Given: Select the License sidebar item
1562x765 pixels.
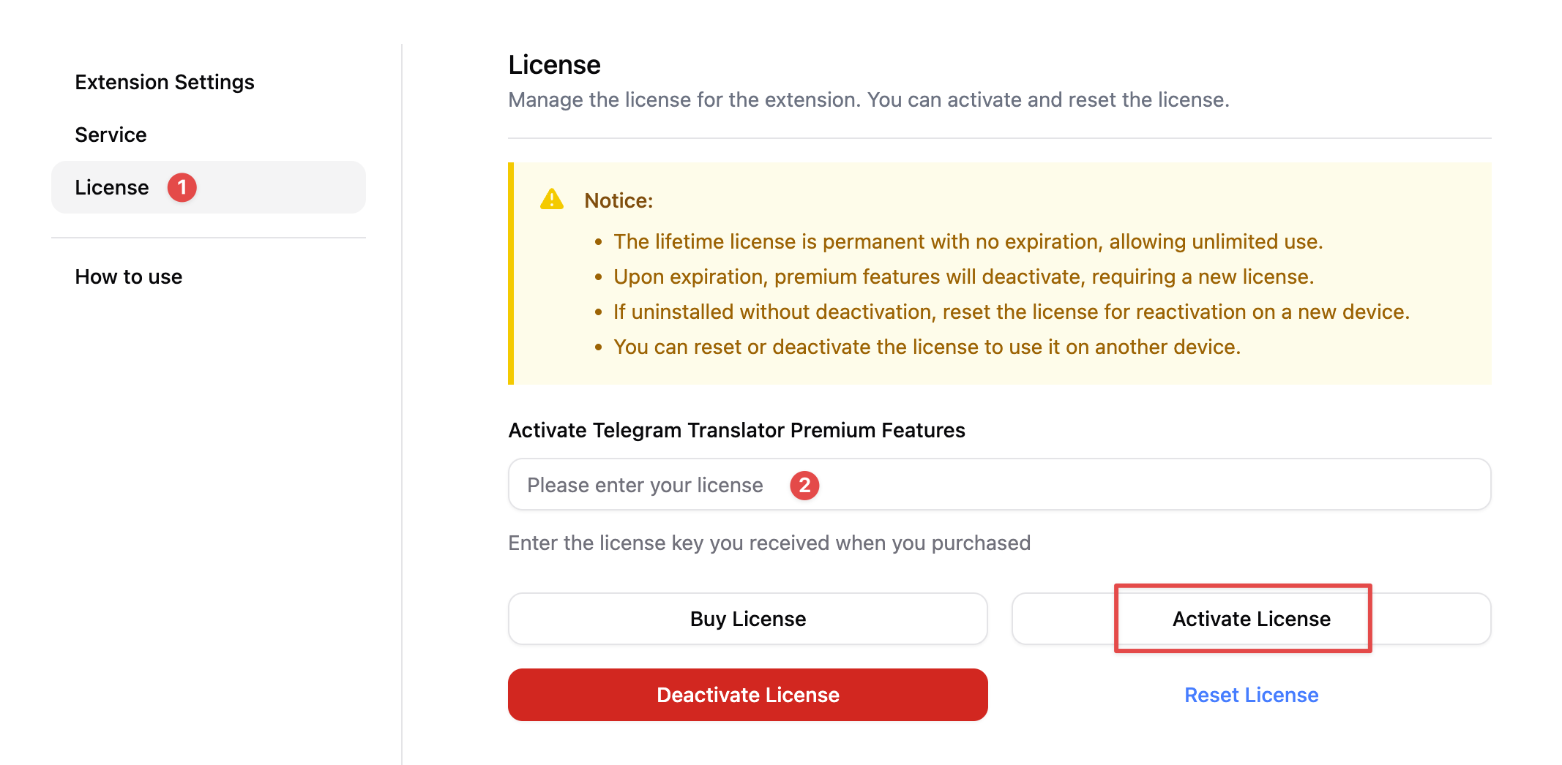Looking at the screenshot, I should 208,187.
